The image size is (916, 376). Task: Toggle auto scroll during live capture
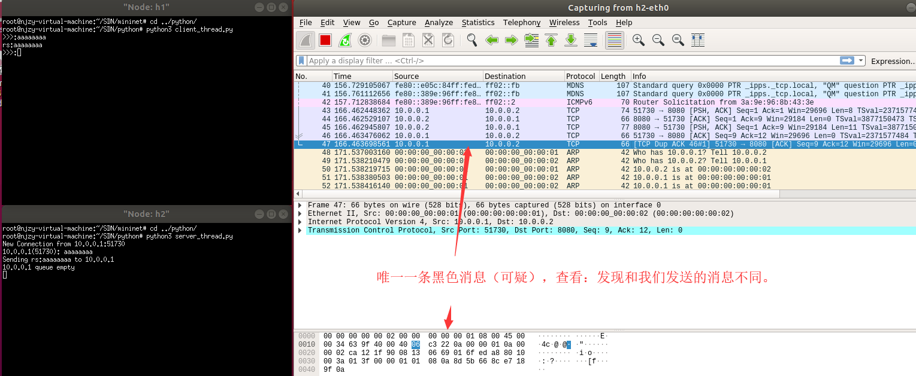[591, 40]
